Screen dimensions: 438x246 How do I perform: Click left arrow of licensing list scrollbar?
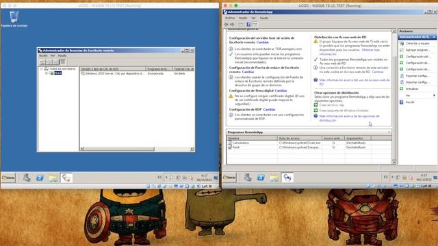[x=82, y=149]
